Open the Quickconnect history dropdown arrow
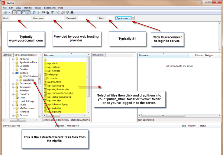The width and height of the screenshot is (223, 155). 133,18
